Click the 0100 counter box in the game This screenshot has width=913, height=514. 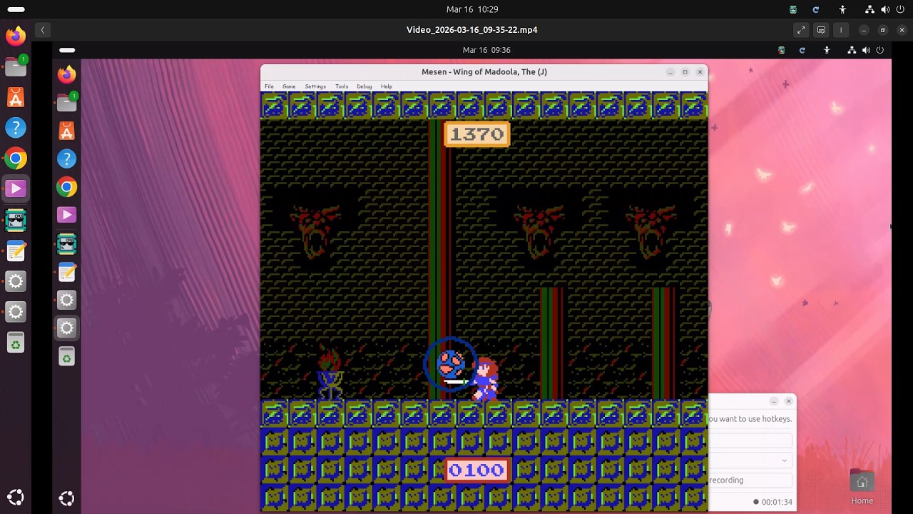pos(477,470)
